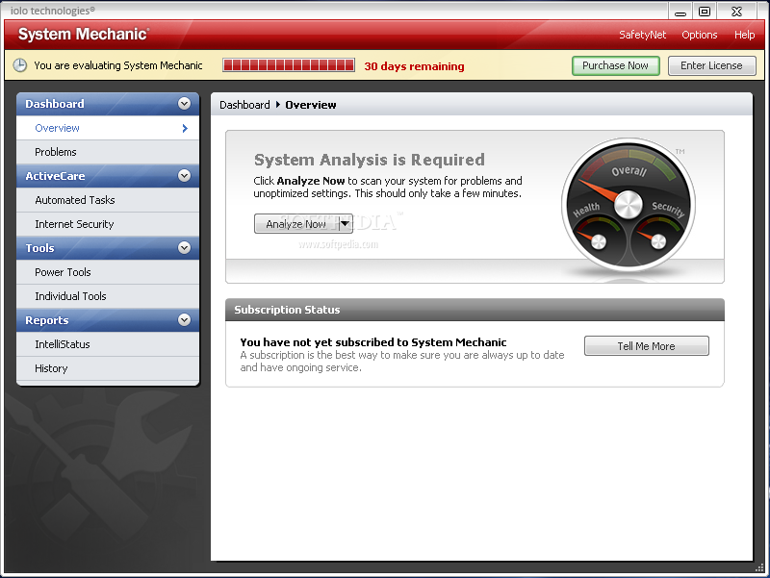The image size is (770, 578).
Task: Close the System Mechanic window
Action: click(x=736, y=12)
